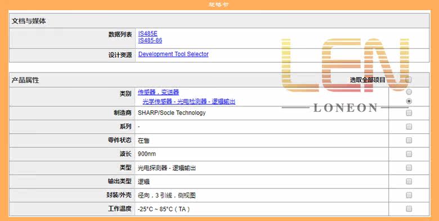The height and width of the screenshot is (221, 439).
Task: Tick the 输出类型 逻辑 checkbox
Action: [409, 181]
